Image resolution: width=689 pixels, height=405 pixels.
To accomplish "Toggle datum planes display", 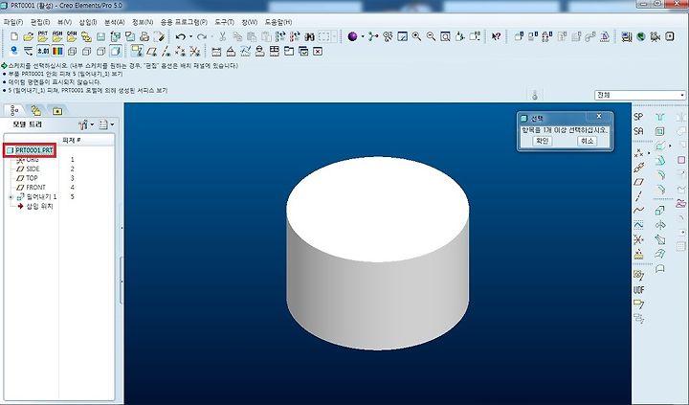I will click(x=151, y=52).
